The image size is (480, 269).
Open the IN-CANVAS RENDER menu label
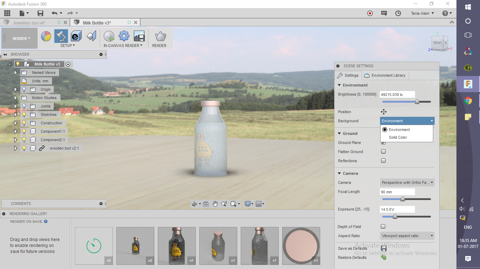click(123, 46)
